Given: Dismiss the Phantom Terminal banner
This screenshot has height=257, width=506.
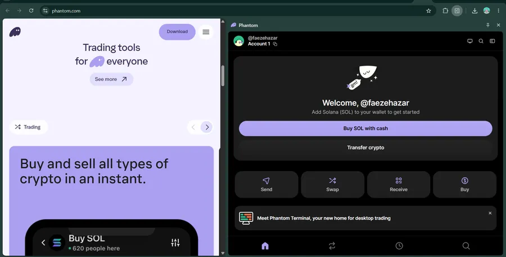Looking at the screenshot, I should (490, 213).
